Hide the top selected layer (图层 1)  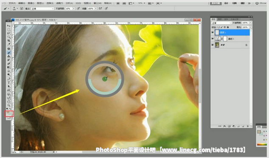(213, 32)
